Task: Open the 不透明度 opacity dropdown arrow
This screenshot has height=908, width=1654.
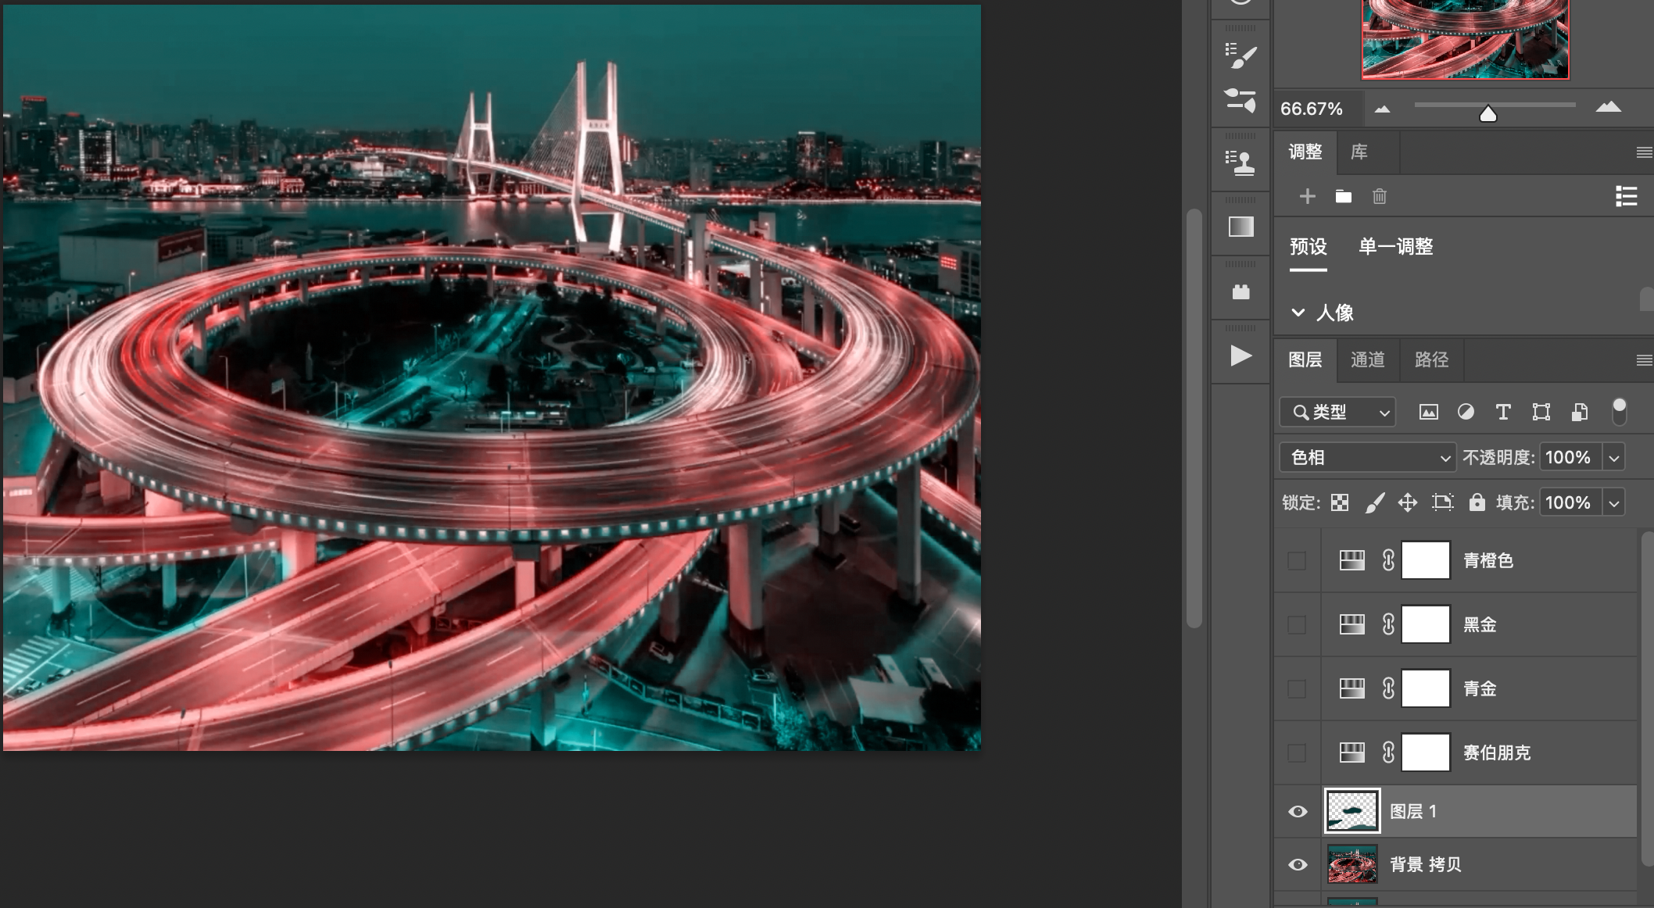Action: 1614,458
